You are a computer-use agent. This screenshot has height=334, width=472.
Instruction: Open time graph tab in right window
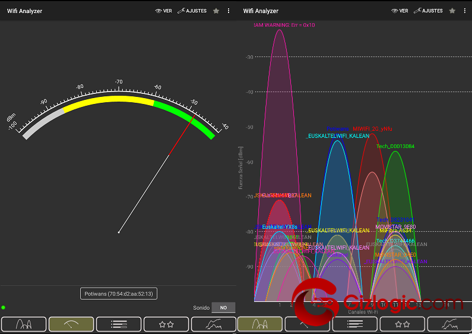pos(449,324)
